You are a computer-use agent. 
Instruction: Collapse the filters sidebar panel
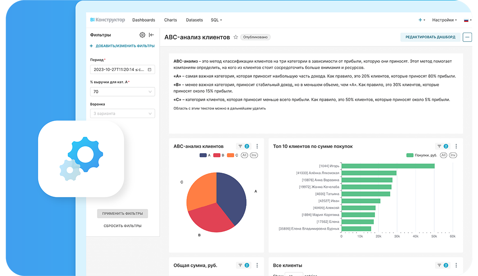click(x=151, y=35)
